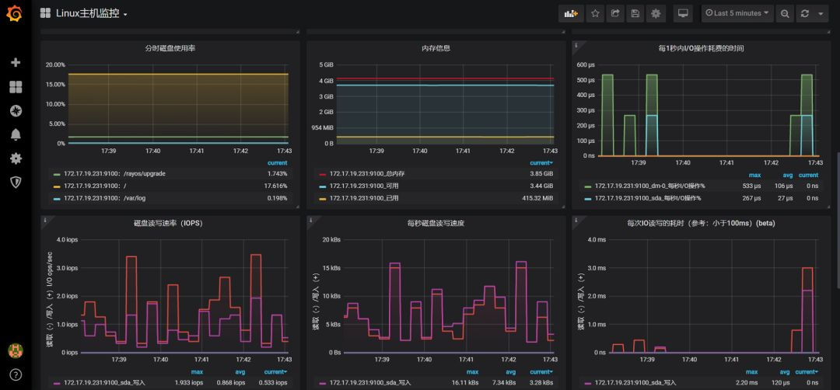Viewport: 840px width, 390px height.
Task: Open the refresh interval dropdown arrow
Action: click(821, 13)
